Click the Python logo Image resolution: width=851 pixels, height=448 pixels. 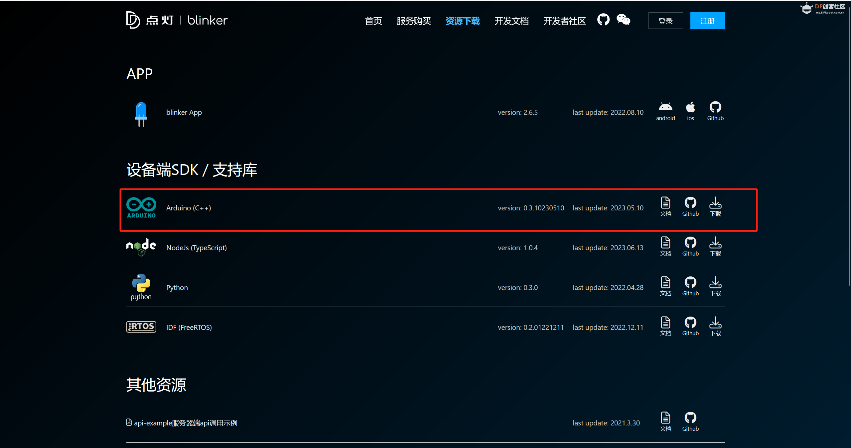point(141,287)
